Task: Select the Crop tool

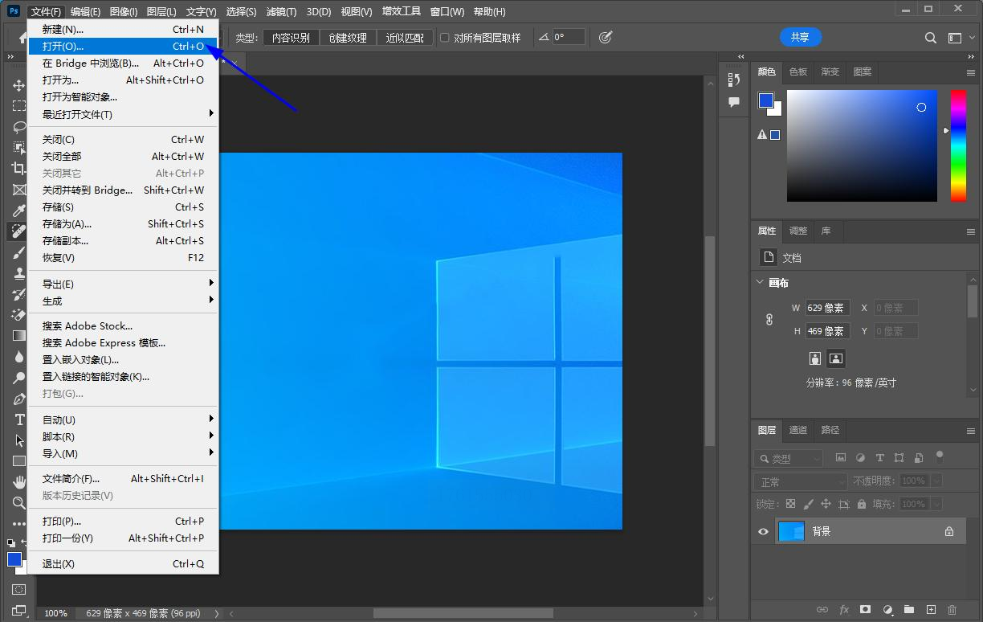Action: 19,169
